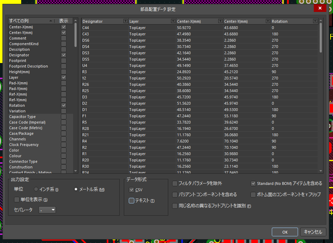Select the インチ系 unit radio button
Image resolution: width=333 pixels, height=243 pixels.
[x=36, y=189]
